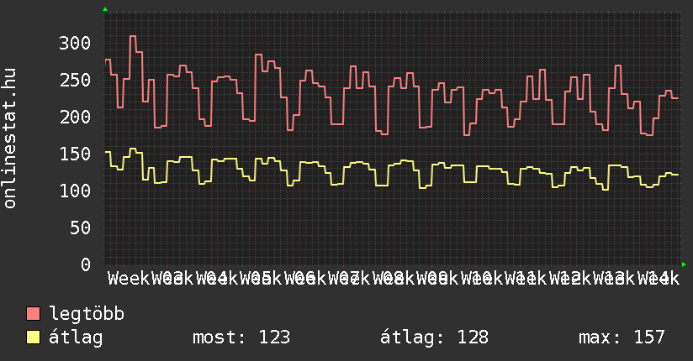693x361 pixels.
Task: Click the last week label, ending in 14
Action: tap(658, 278)
